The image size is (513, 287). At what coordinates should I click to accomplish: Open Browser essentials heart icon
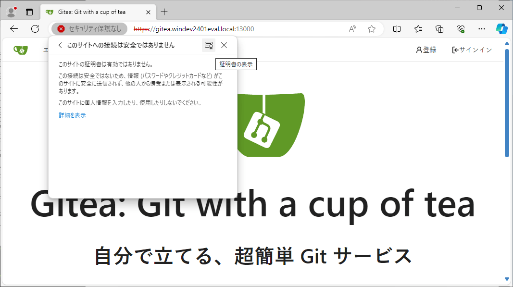460,29
